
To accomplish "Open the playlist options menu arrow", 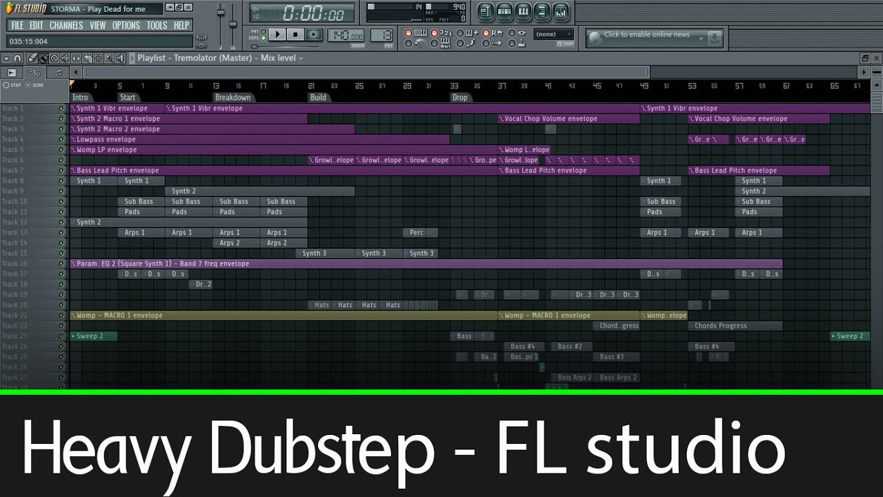I will 6,59.
